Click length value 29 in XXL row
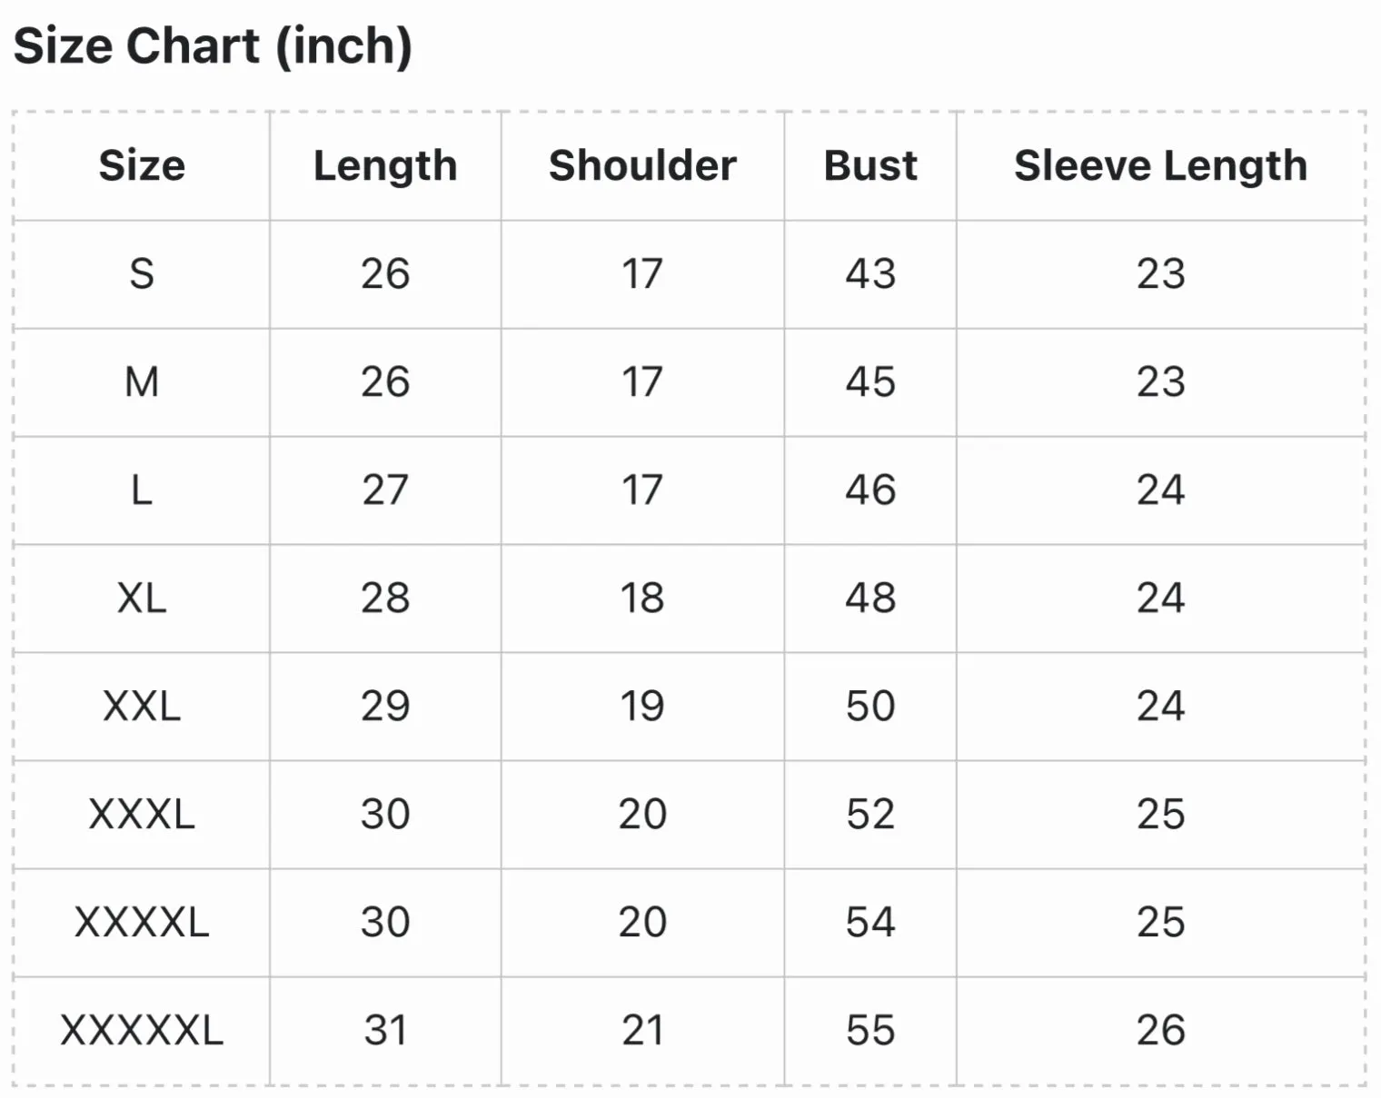The width and height of the screenshot is (1381, 1098). (x=385, y=706)
